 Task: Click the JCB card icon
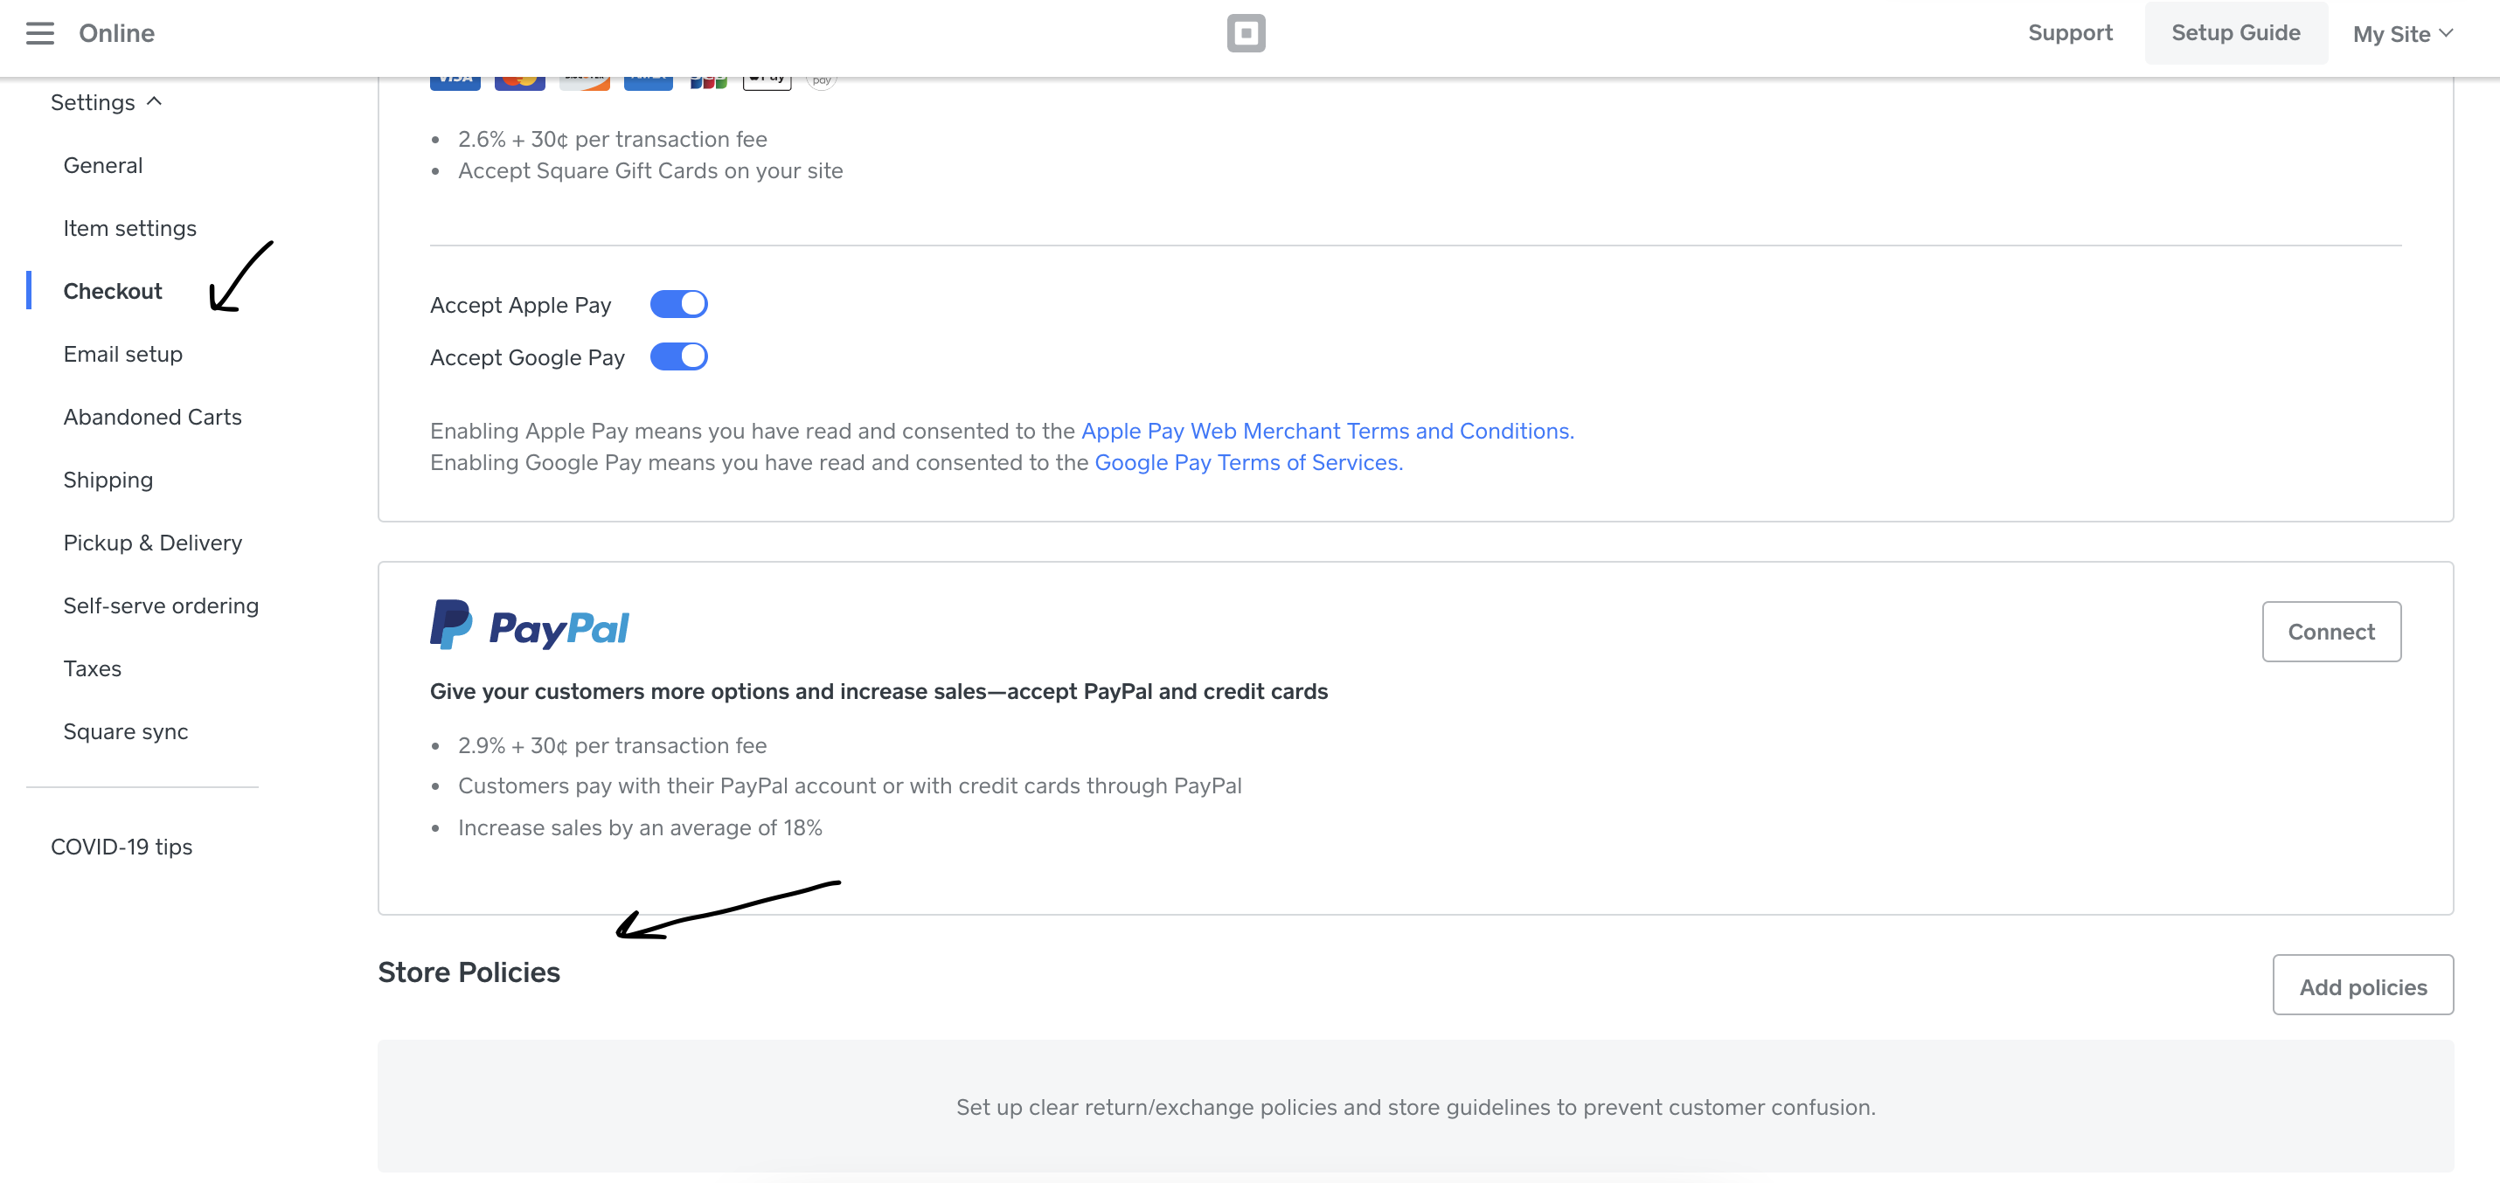[x=708, y=81]
